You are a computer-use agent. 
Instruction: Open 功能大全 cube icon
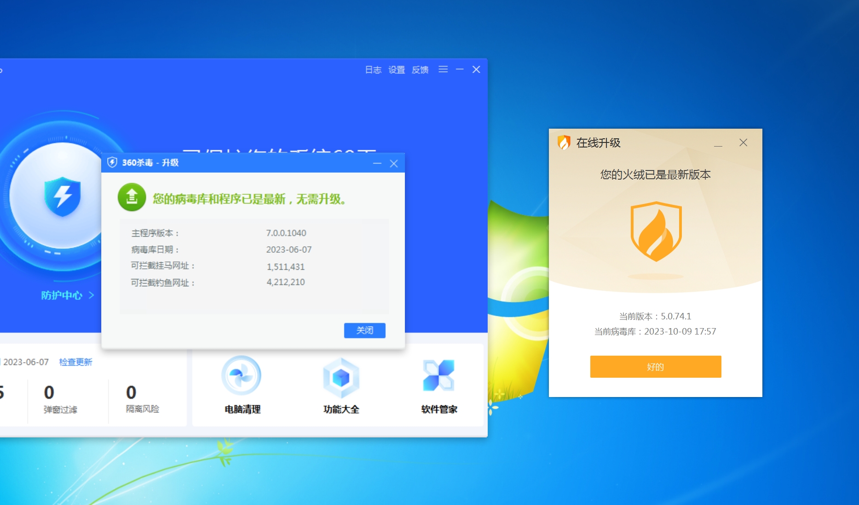[x=341, y=378]
